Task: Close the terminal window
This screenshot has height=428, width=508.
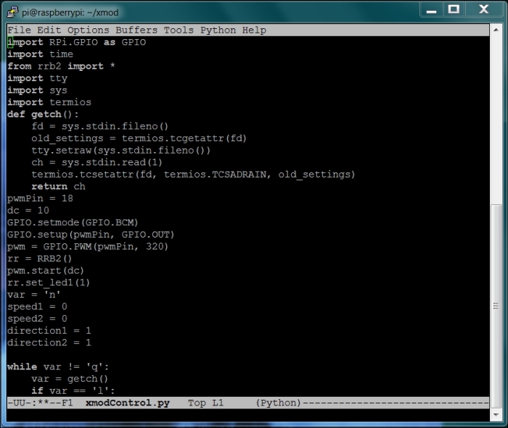Action: (x=484, y=9)
